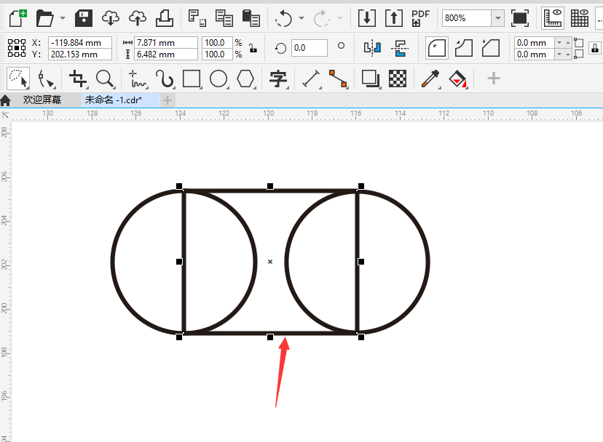This screenshot has width=603, height=442.
Task: Activate the Text tool
Action: click(x=277, y=79)
